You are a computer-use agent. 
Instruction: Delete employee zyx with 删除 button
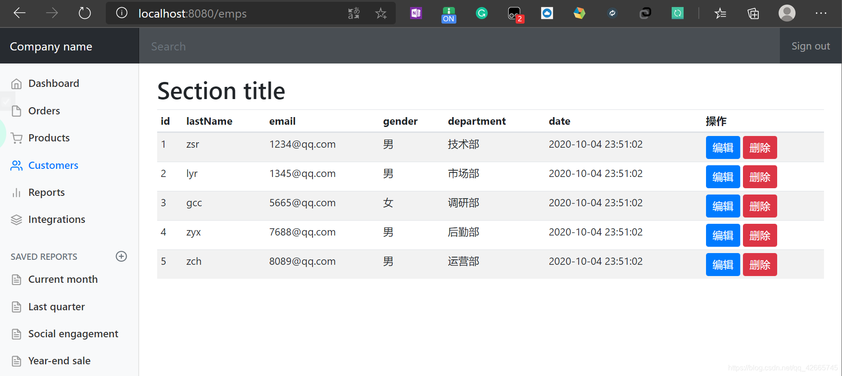[x=760, y=235]
